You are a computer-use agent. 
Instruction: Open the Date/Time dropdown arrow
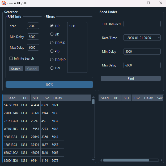click(159, 38)
